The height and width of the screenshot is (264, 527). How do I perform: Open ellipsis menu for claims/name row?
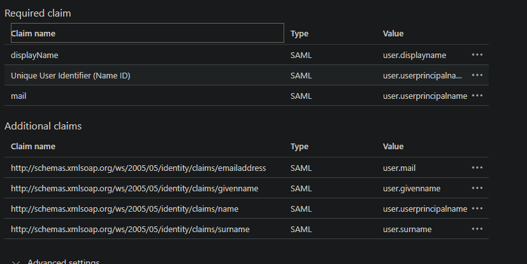click(x=477, y=209)
